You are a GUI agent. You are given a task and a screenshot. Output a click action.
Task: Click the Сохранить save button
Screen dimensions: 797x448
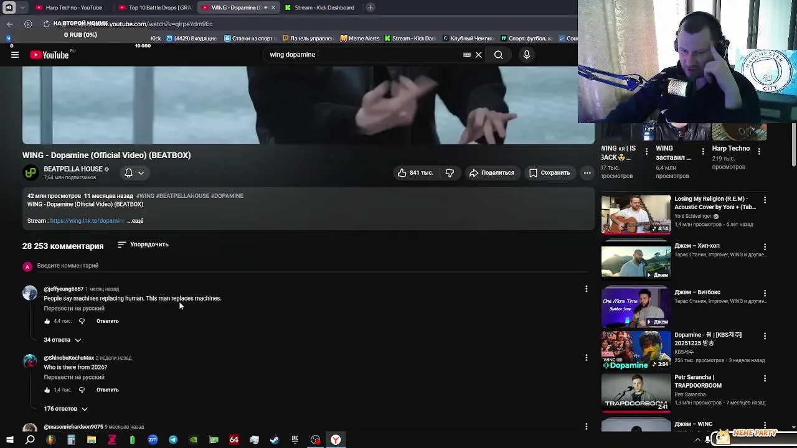pos(550,173)
